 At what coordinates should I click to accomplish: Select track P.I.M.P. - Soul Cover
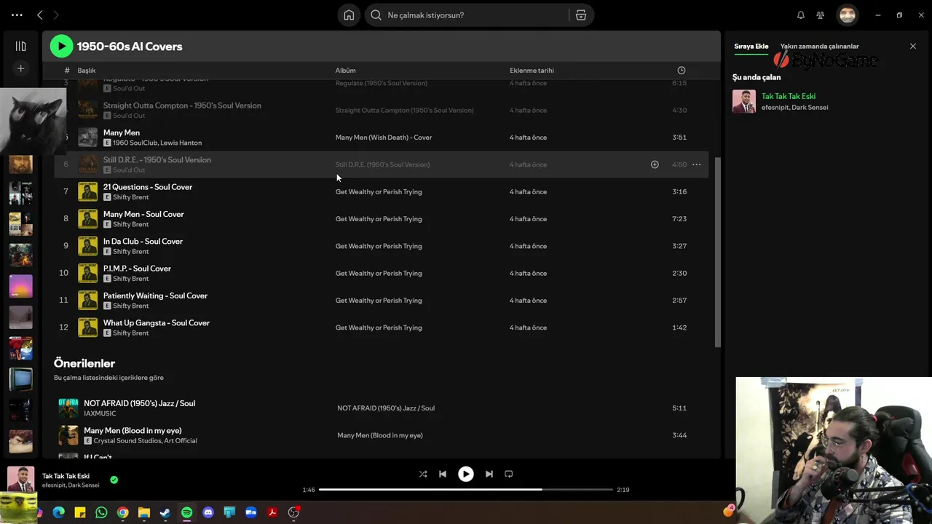137,269
